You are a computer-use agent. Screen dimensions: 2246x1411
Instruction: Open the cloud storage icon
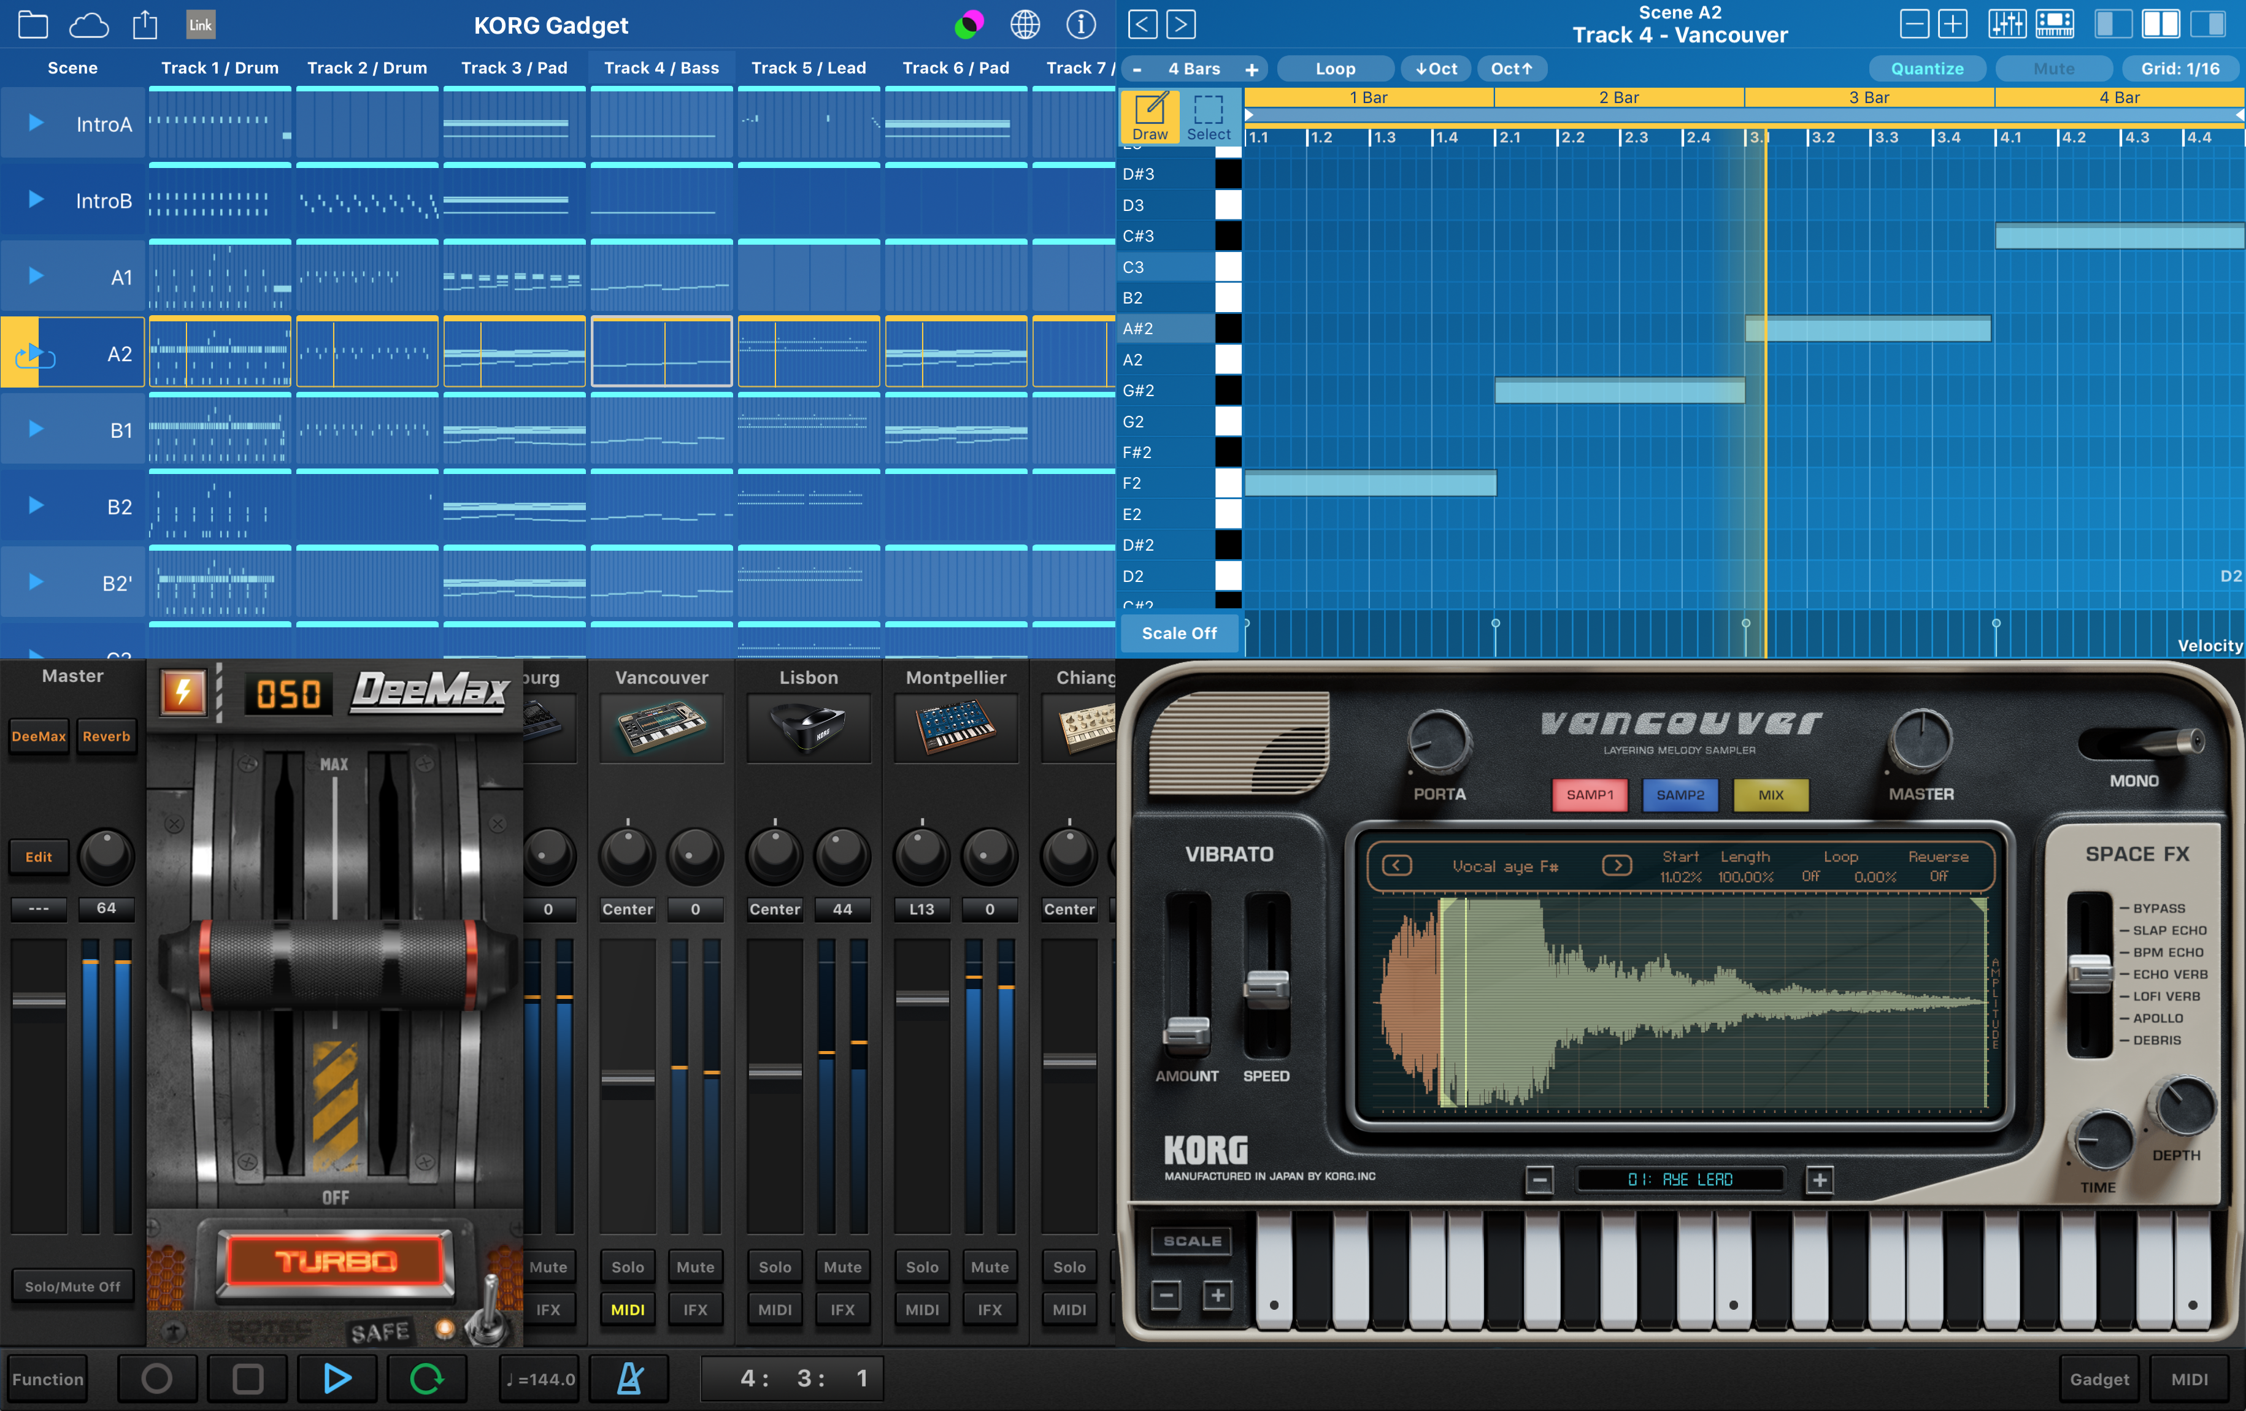pos(88,25)
